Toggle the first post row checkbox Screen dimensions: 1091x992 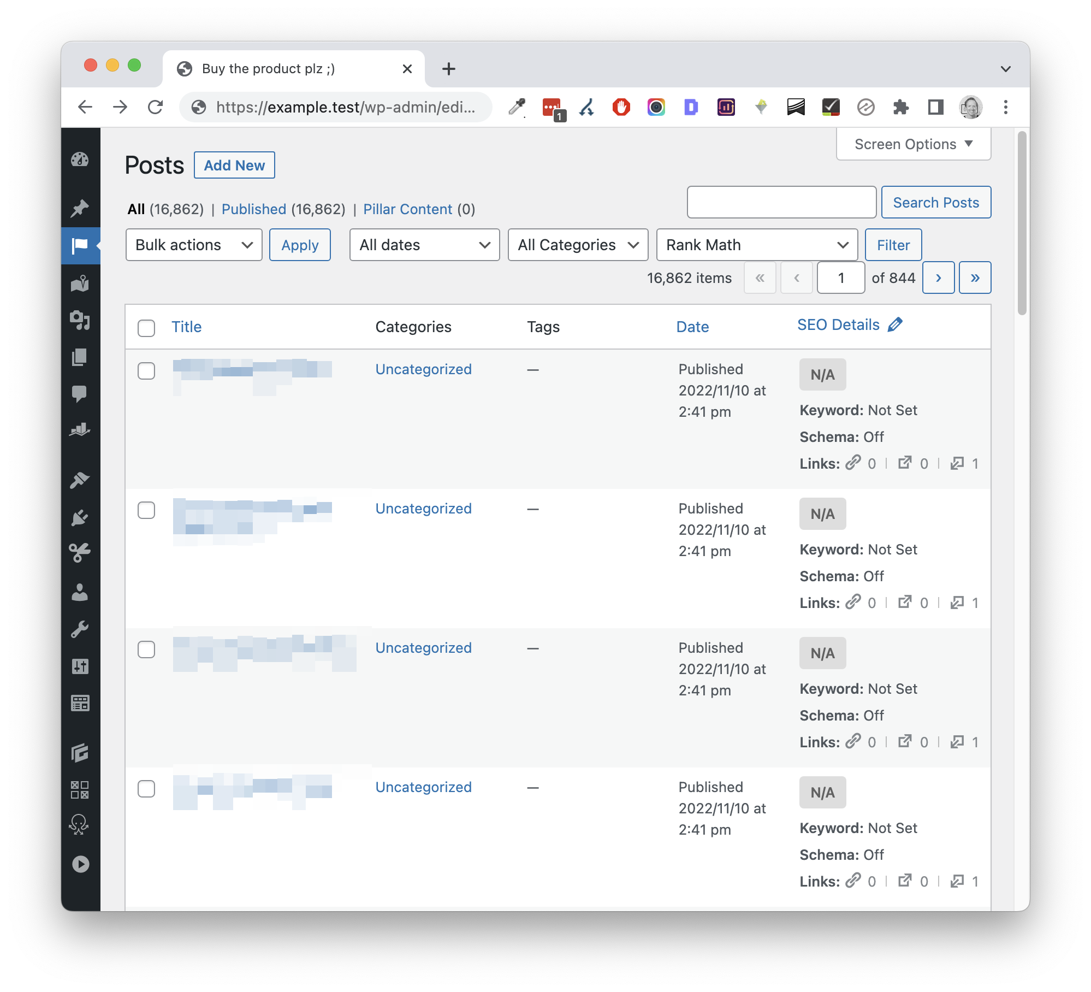(x=146, y=369)
